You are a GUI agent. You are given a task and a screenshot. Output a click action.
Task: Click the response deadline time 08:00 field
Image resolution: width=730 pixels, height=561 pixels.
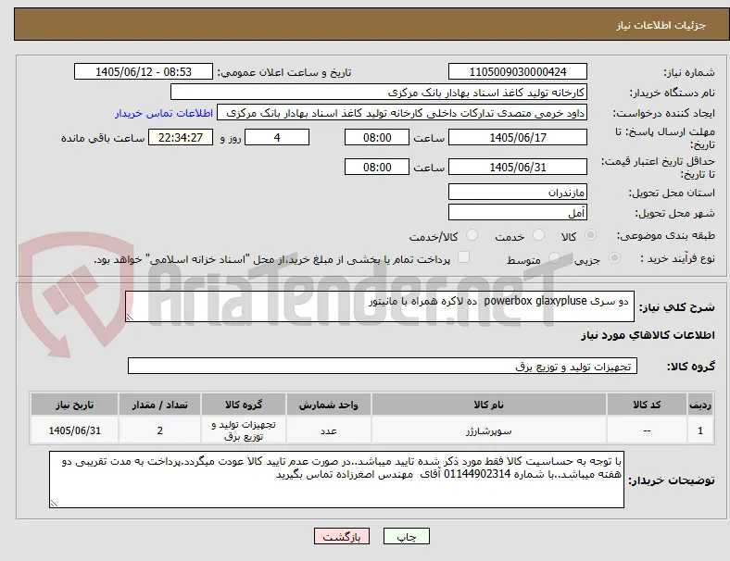(377, 137)
